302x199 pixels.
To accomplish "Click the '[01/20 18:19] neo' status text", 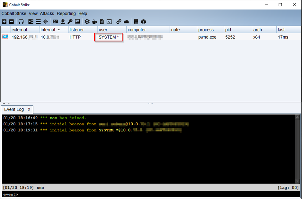I will tap(23, 187).
